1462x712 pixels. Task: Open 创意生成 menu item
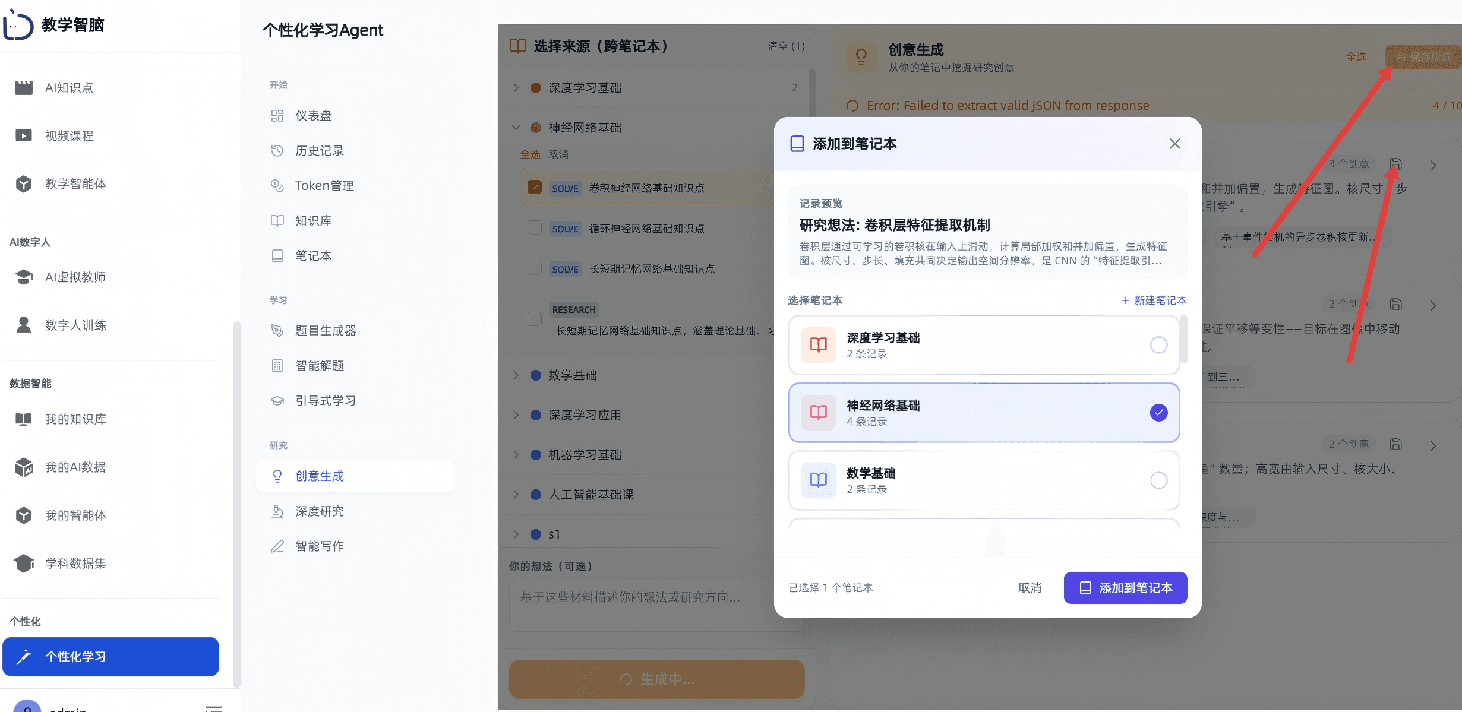[355, 476]
